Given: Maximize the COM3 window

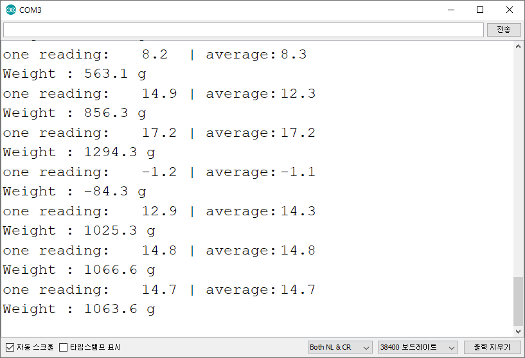Looking at the screenshot, I should click(x=480, y=10).
